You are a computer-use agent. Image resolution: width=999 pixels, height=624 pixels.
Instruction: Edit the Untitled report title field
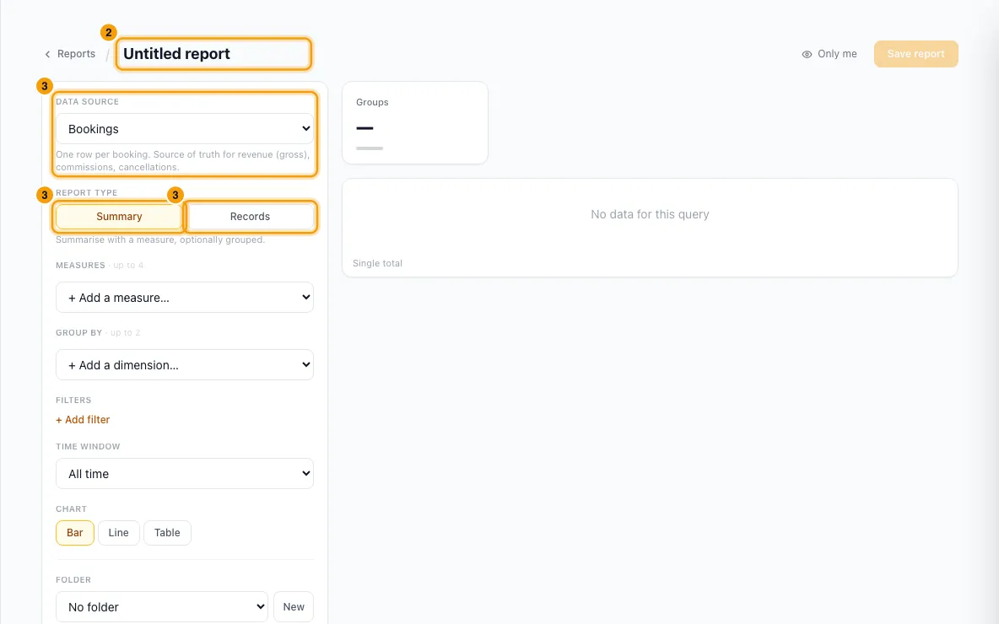(x=213, y=53)
